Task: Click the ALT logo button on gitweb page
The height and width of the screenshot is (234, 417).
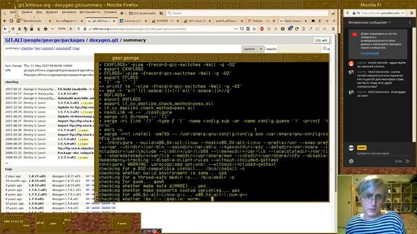Action: [x=321, y=40]
